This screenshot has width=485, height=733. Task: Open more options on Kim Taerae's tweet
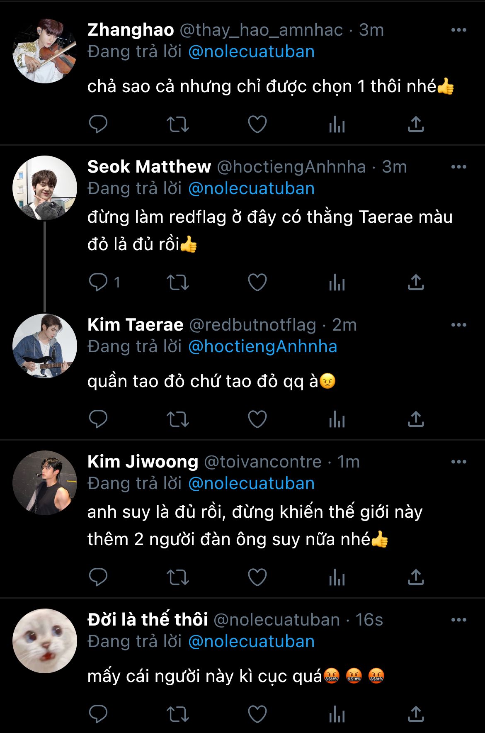[458, 325]
